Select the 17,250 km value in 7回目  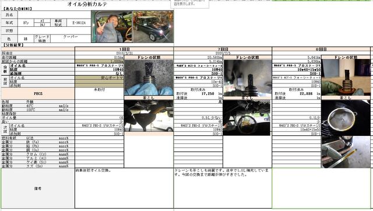pyautogui.click(x=207, y=94)
